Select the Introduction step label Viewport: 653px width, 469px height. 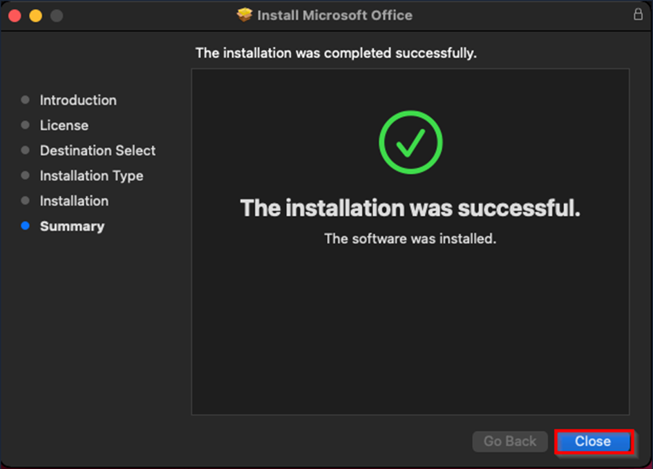[78, 100]
